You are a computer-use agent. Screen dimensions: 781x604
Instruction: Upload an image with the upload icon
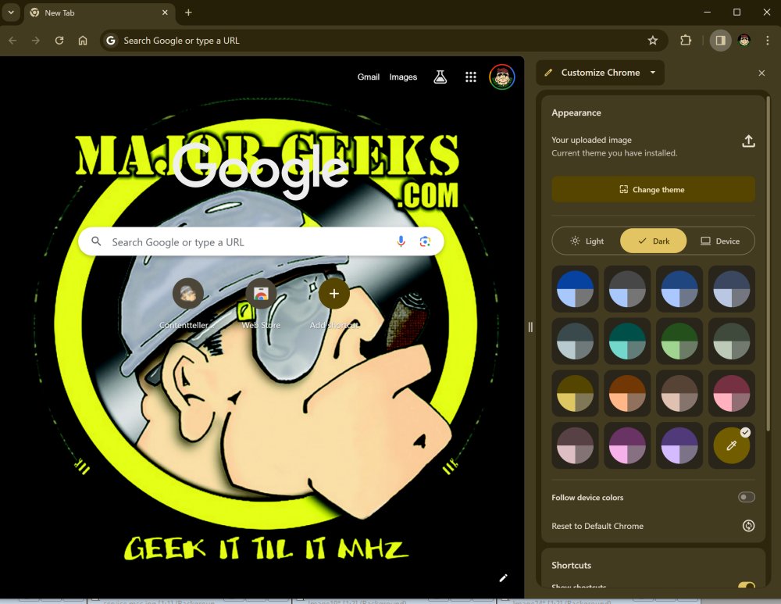click(x=748, y=141)
